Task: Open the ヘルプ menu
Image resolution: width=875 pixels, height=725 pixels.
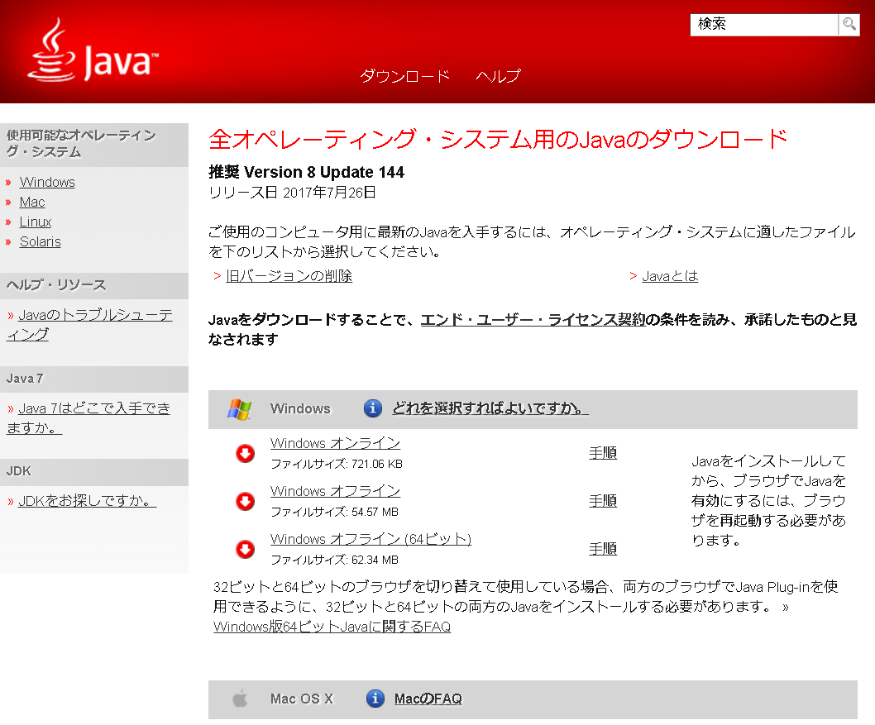Action: coord(499,76)
